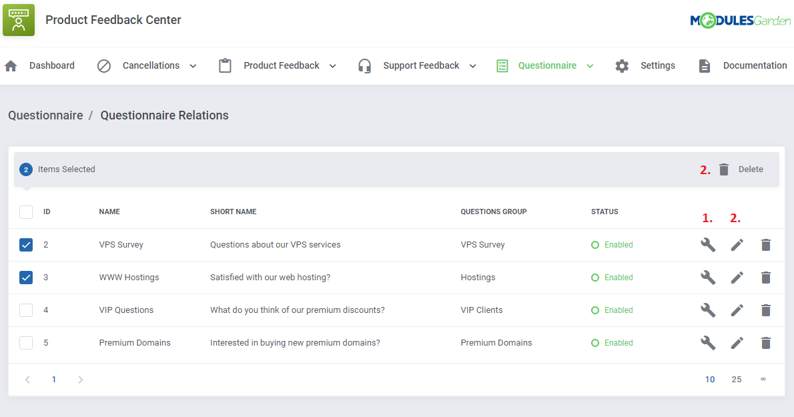Open the Documentation menu label
Viewport: 794px width, 417px height.
click(x=755, y=66)
